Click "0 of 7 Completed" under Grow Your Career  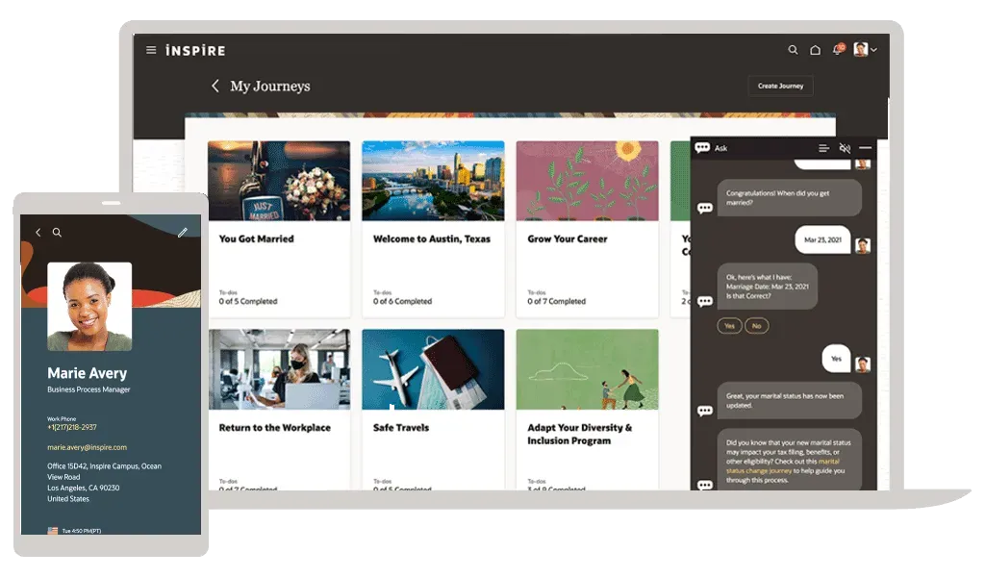point(557,301)
